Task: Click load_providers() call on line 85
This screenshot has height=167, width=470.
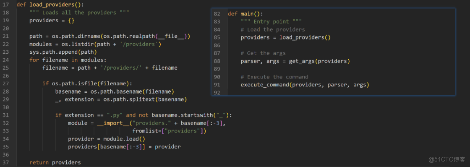Action: click(305, 37)
